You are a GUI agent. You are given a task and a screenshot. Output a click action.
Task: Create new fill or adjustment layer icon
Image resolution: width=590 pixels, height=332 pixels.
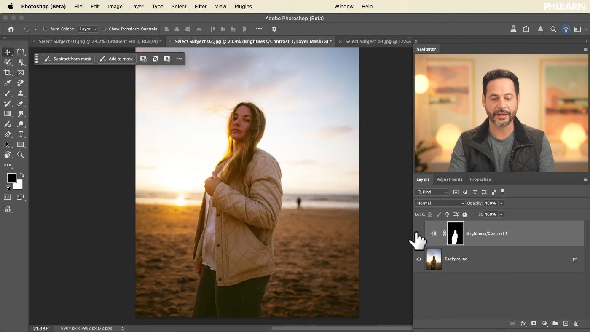tap(544, 324)
